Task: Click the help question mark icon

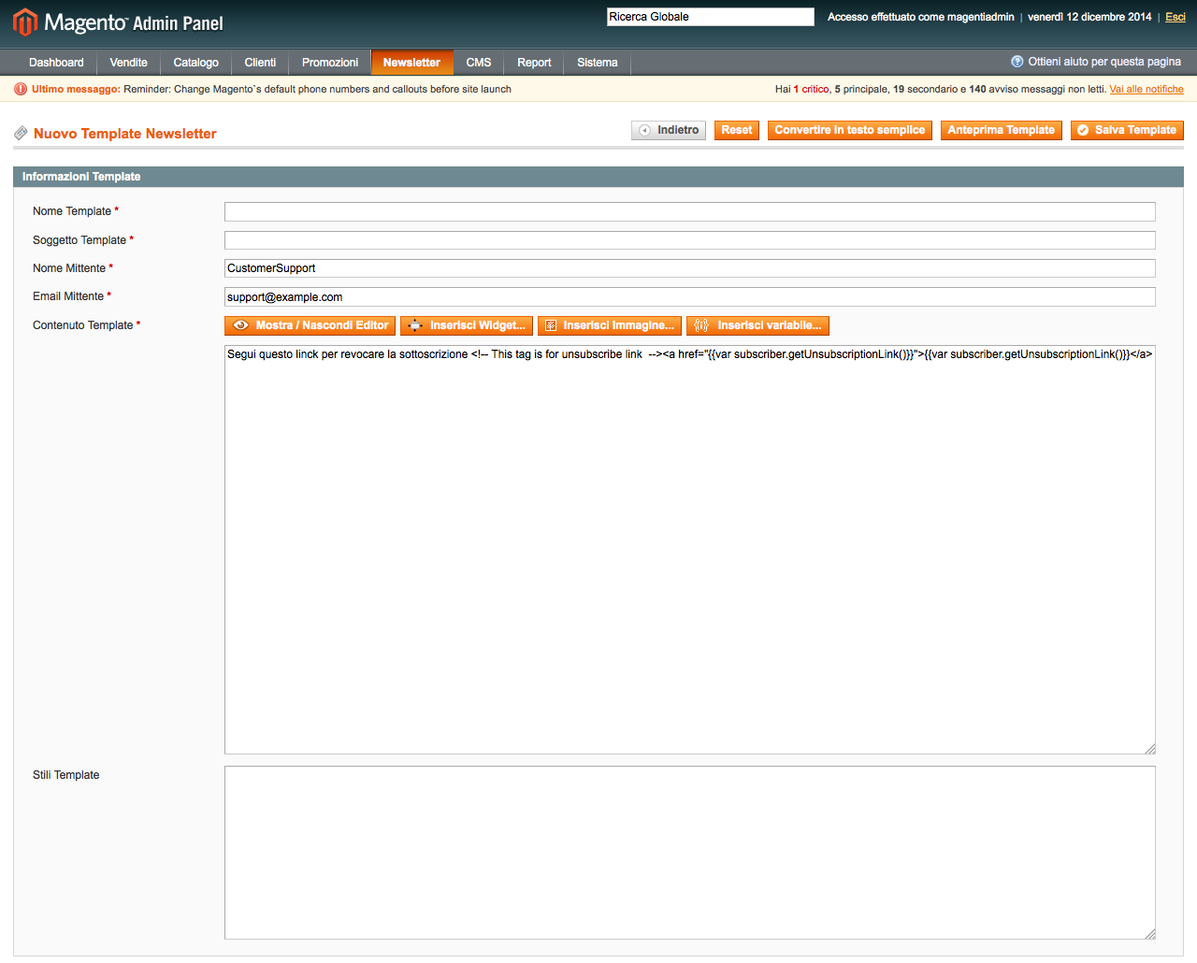Action: pyautogui.click(x=1017, y=62)
